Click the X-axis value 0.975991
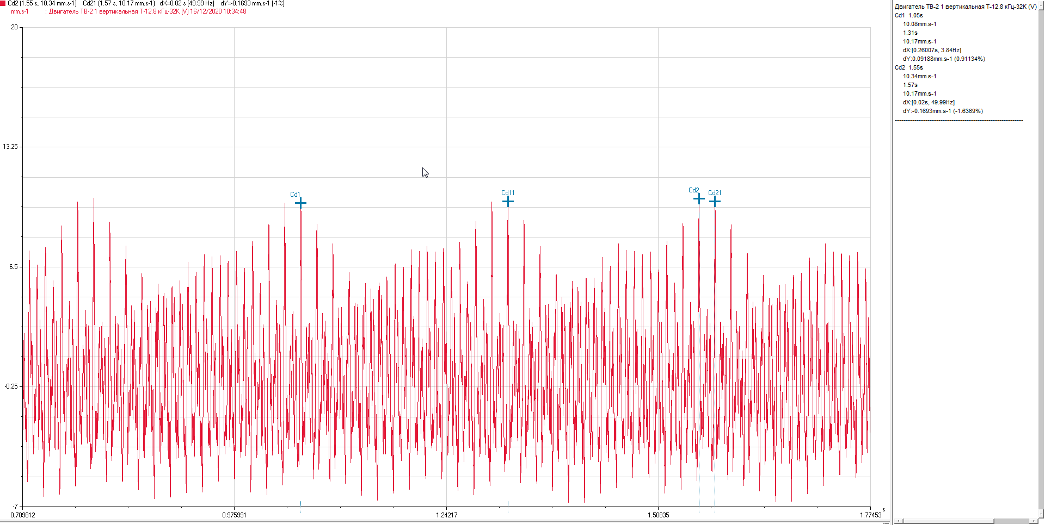 click(x=234, y=515)
